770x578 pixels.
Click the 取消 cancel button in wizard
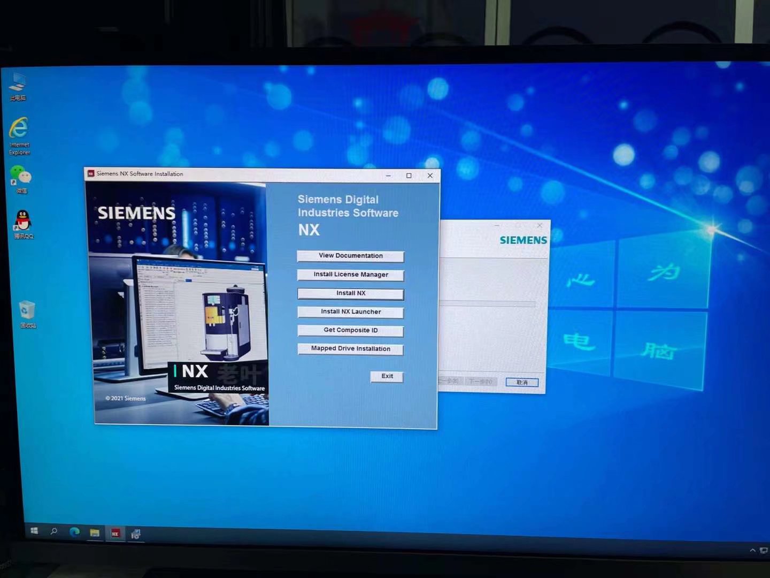click(x=522, y=383)
